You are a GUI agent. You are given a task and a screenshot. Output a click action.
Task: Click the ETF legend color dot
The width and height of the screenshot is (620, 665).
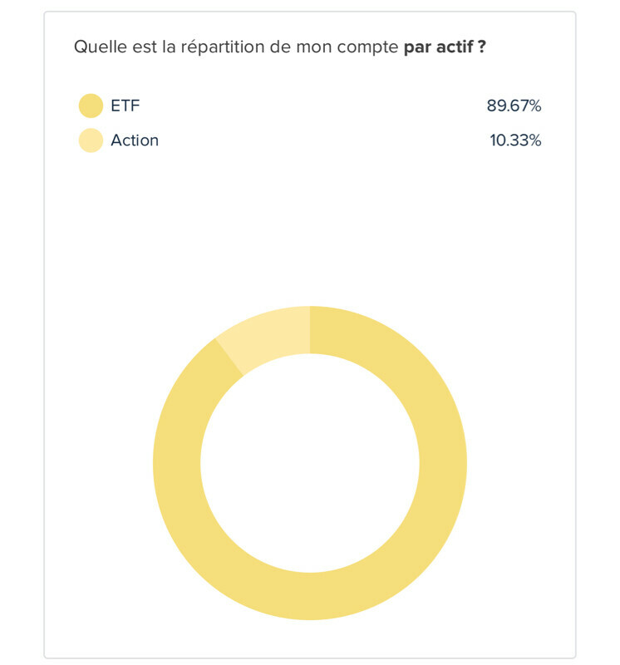(x=90, y=106)
